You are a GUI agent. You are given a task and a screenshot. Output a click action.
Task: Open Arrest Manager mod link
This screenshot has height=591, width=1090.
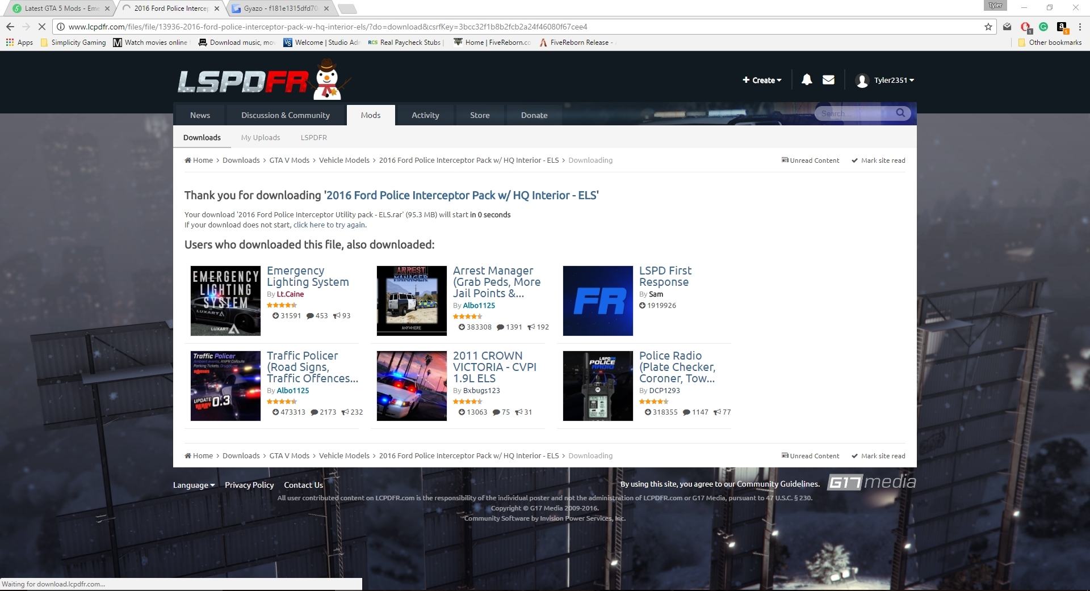[497, 282]
